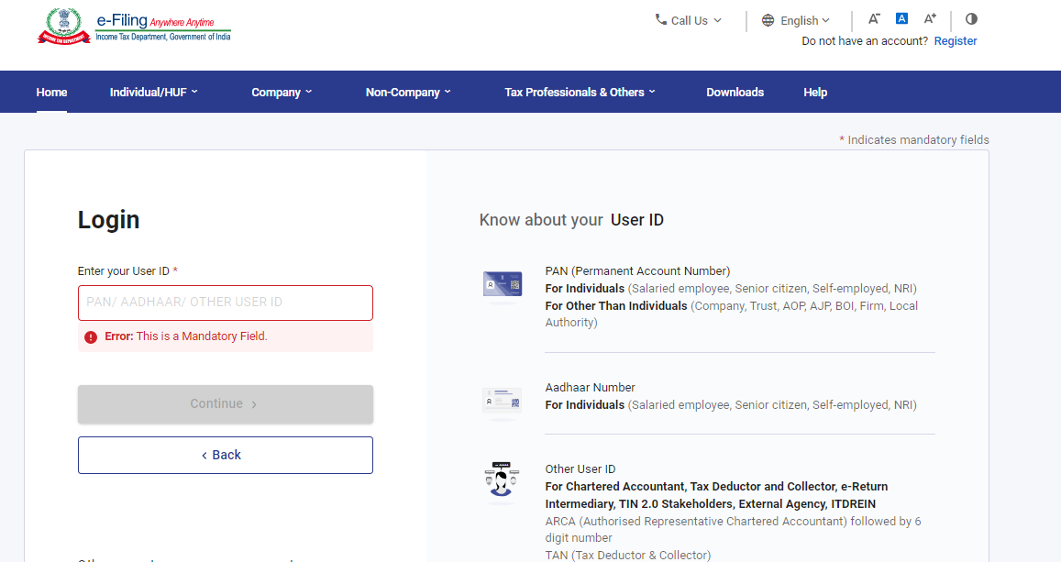This screenshot has width=1061, height=562.
Task: Click 'Do not have an account?' text
Action: [x=865, y=40]
